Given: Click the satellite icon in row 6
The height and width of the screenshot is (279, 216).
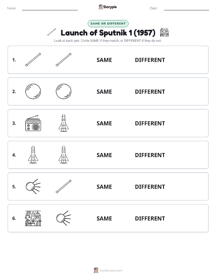Looking at the screenshot, I should [x=64, y=218].
